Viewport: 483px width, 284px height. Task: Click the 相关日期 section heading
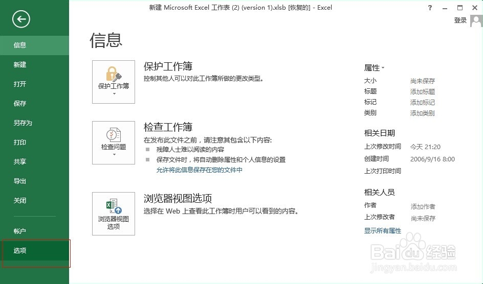coord(380,133)
